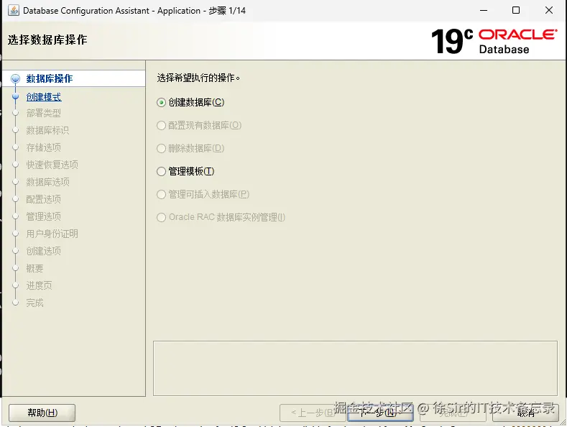Image resolution: width=567 pixels, height=427 pixels.
Task: Click the 进度页 step in sidebar
Action: click(39, 285)
